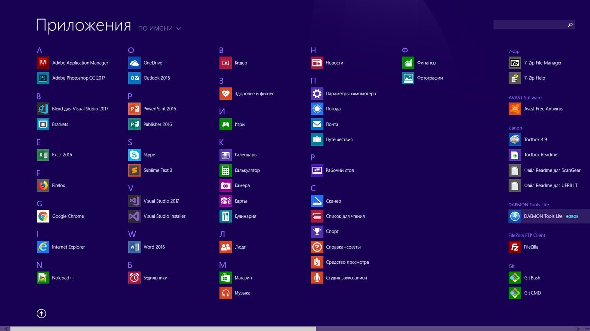Launch Firefox browser icon
Image resolution: width=590 pixels, height=331 pixels.
coord(43,185)
